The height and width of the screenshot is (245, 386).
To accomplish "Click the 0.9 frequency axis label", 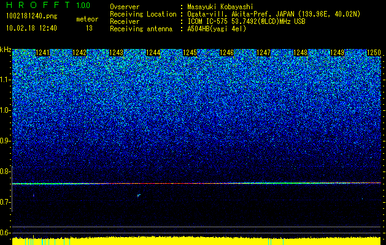I will tap(5, 141).
